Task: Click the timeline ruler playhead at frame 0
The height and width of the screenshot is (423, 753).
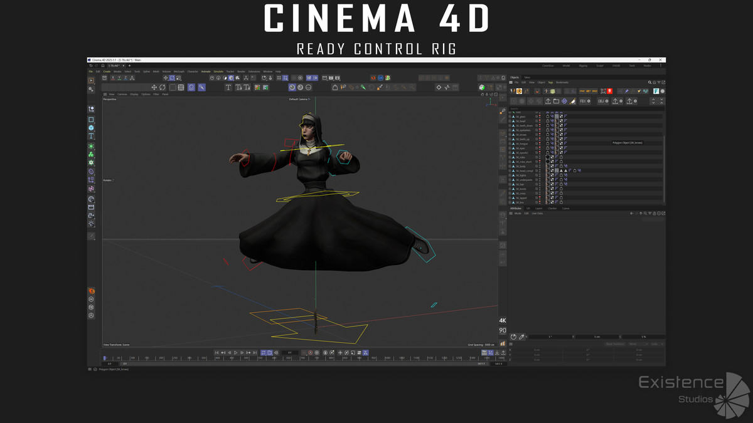Action: 105,358
